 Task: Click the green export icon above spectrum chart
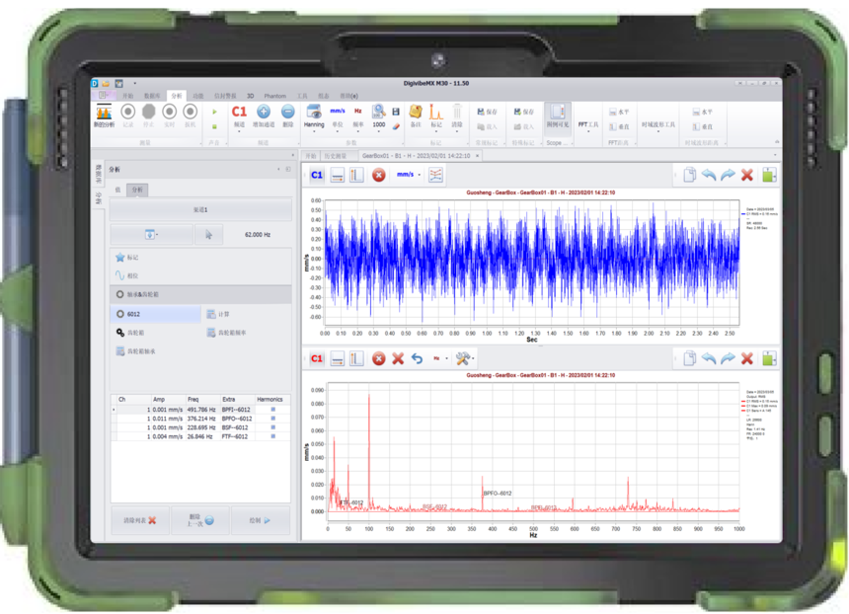(768, 358)
